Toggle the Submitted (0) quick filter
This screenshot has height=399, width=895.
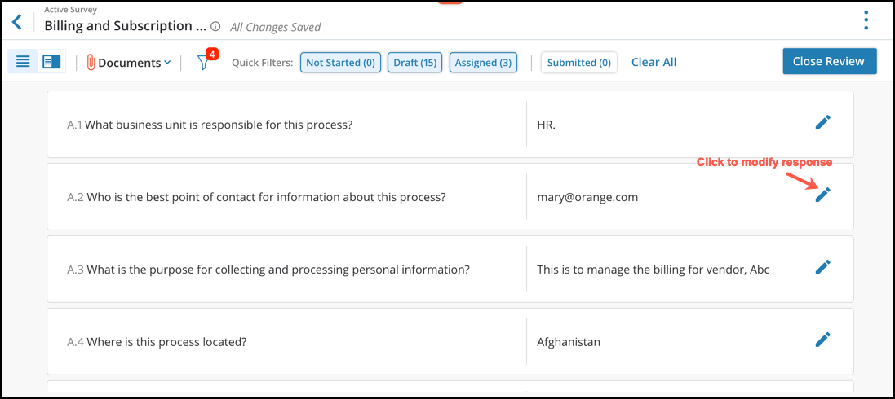tap(578, 63)
